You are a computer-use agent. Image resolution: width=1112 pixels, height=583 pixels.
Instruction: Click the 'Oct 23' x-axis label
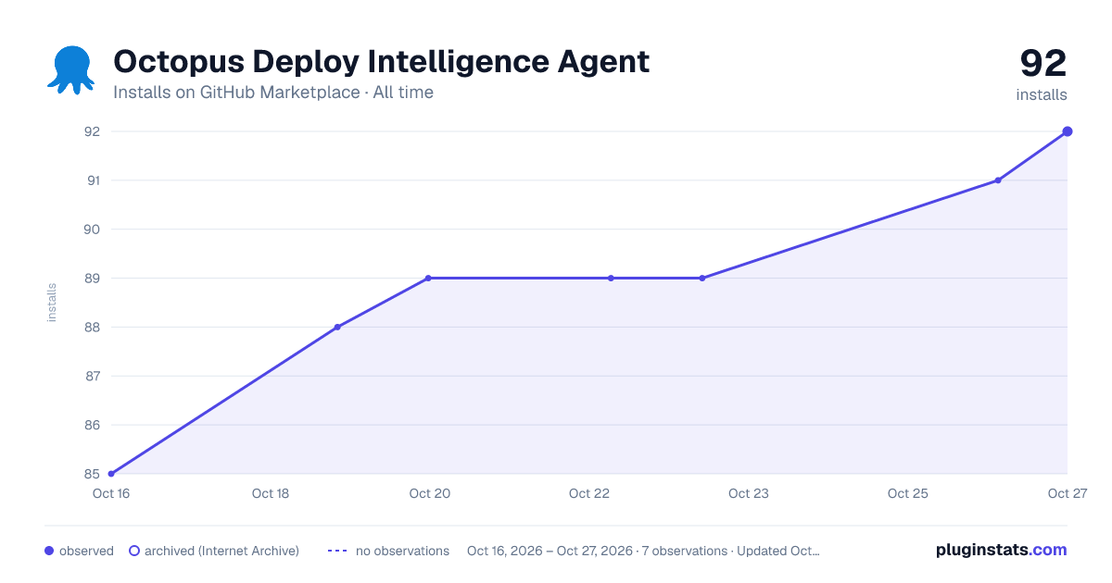(749, 493)
